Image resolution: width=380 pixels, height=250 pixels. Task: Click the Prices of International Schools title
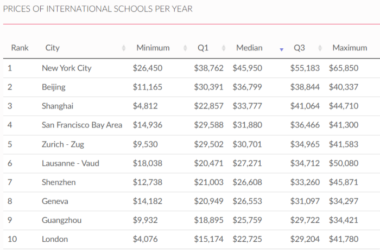pyautogui.click(x=98, y=9)
